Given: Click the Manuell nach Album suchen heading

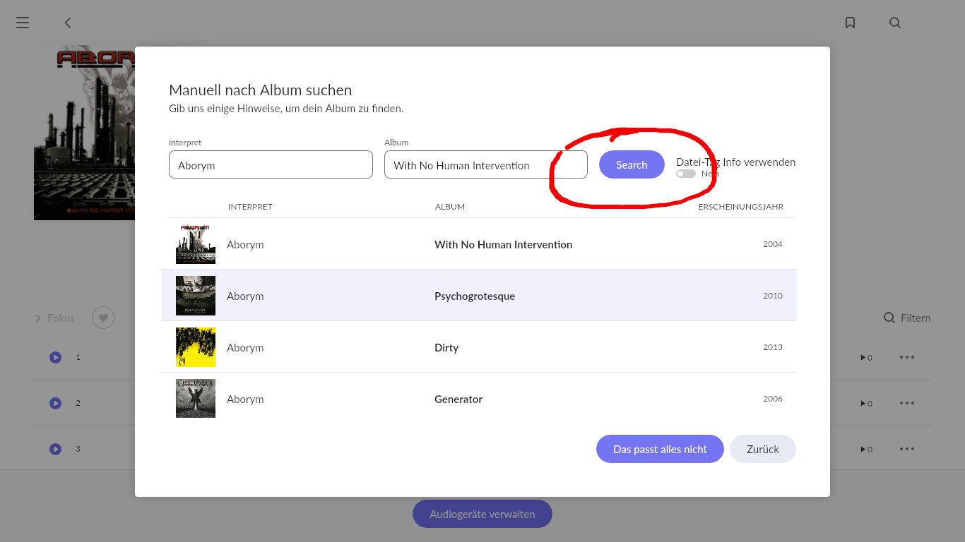Looking at the screenshot, I should click(260, 90).
